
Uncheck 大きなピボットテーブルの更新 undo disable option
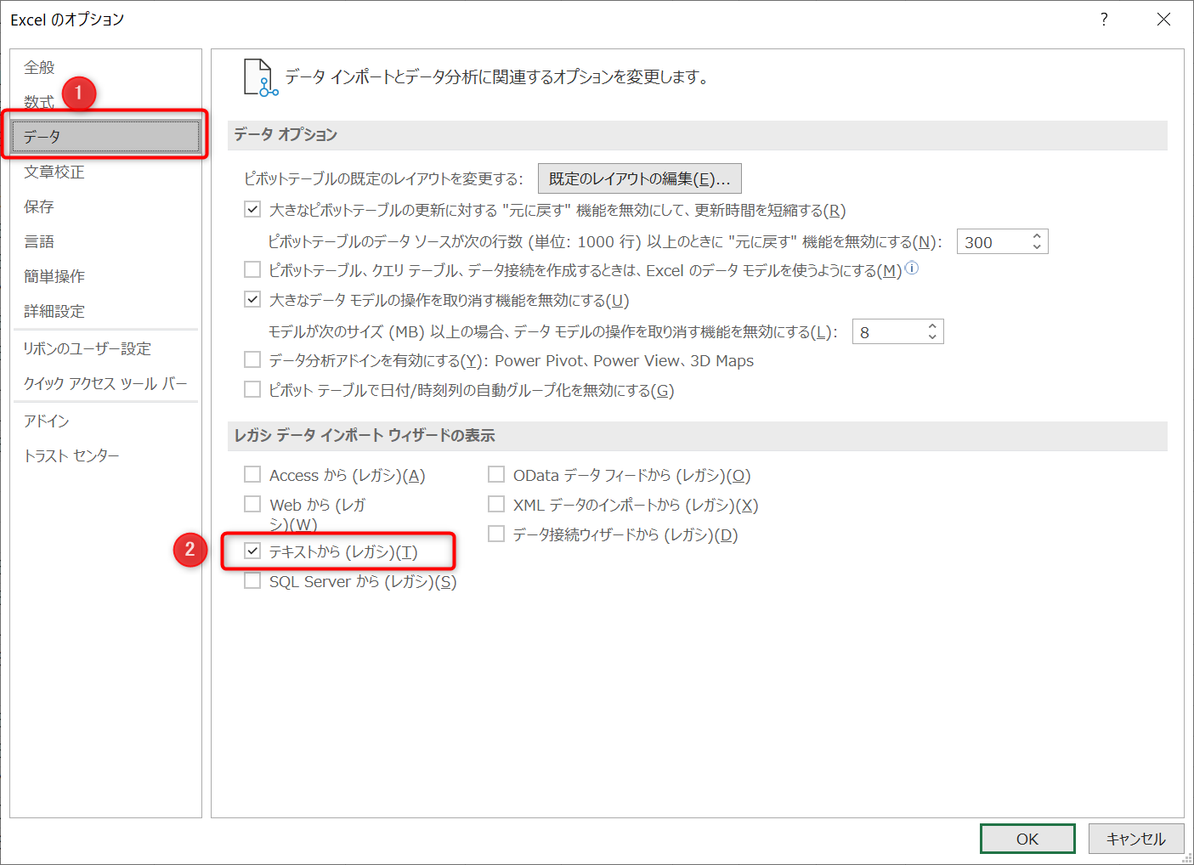[252, 209]
